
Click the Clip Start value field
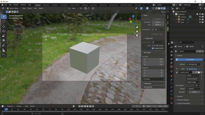coord(158,22)
